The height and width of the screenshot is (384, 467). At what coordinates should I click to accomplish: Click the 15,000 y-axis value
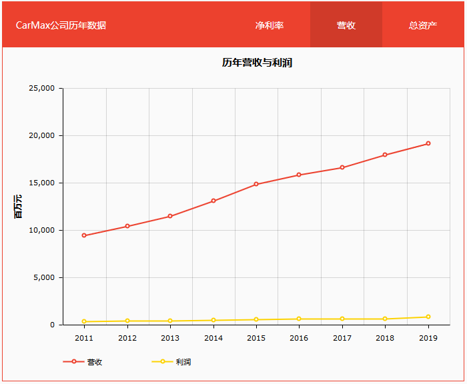41,183
